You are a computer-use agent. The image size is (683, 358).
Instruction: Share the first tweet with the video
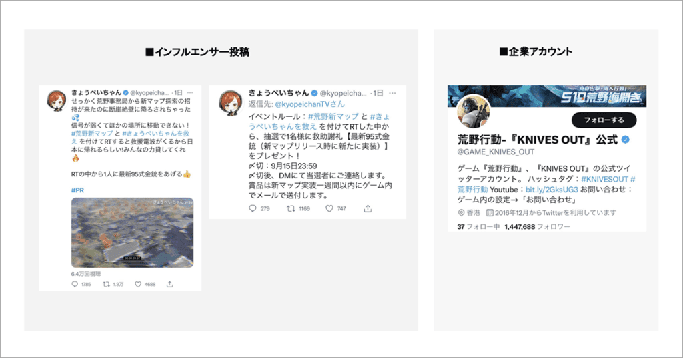[x=170, y=285]
